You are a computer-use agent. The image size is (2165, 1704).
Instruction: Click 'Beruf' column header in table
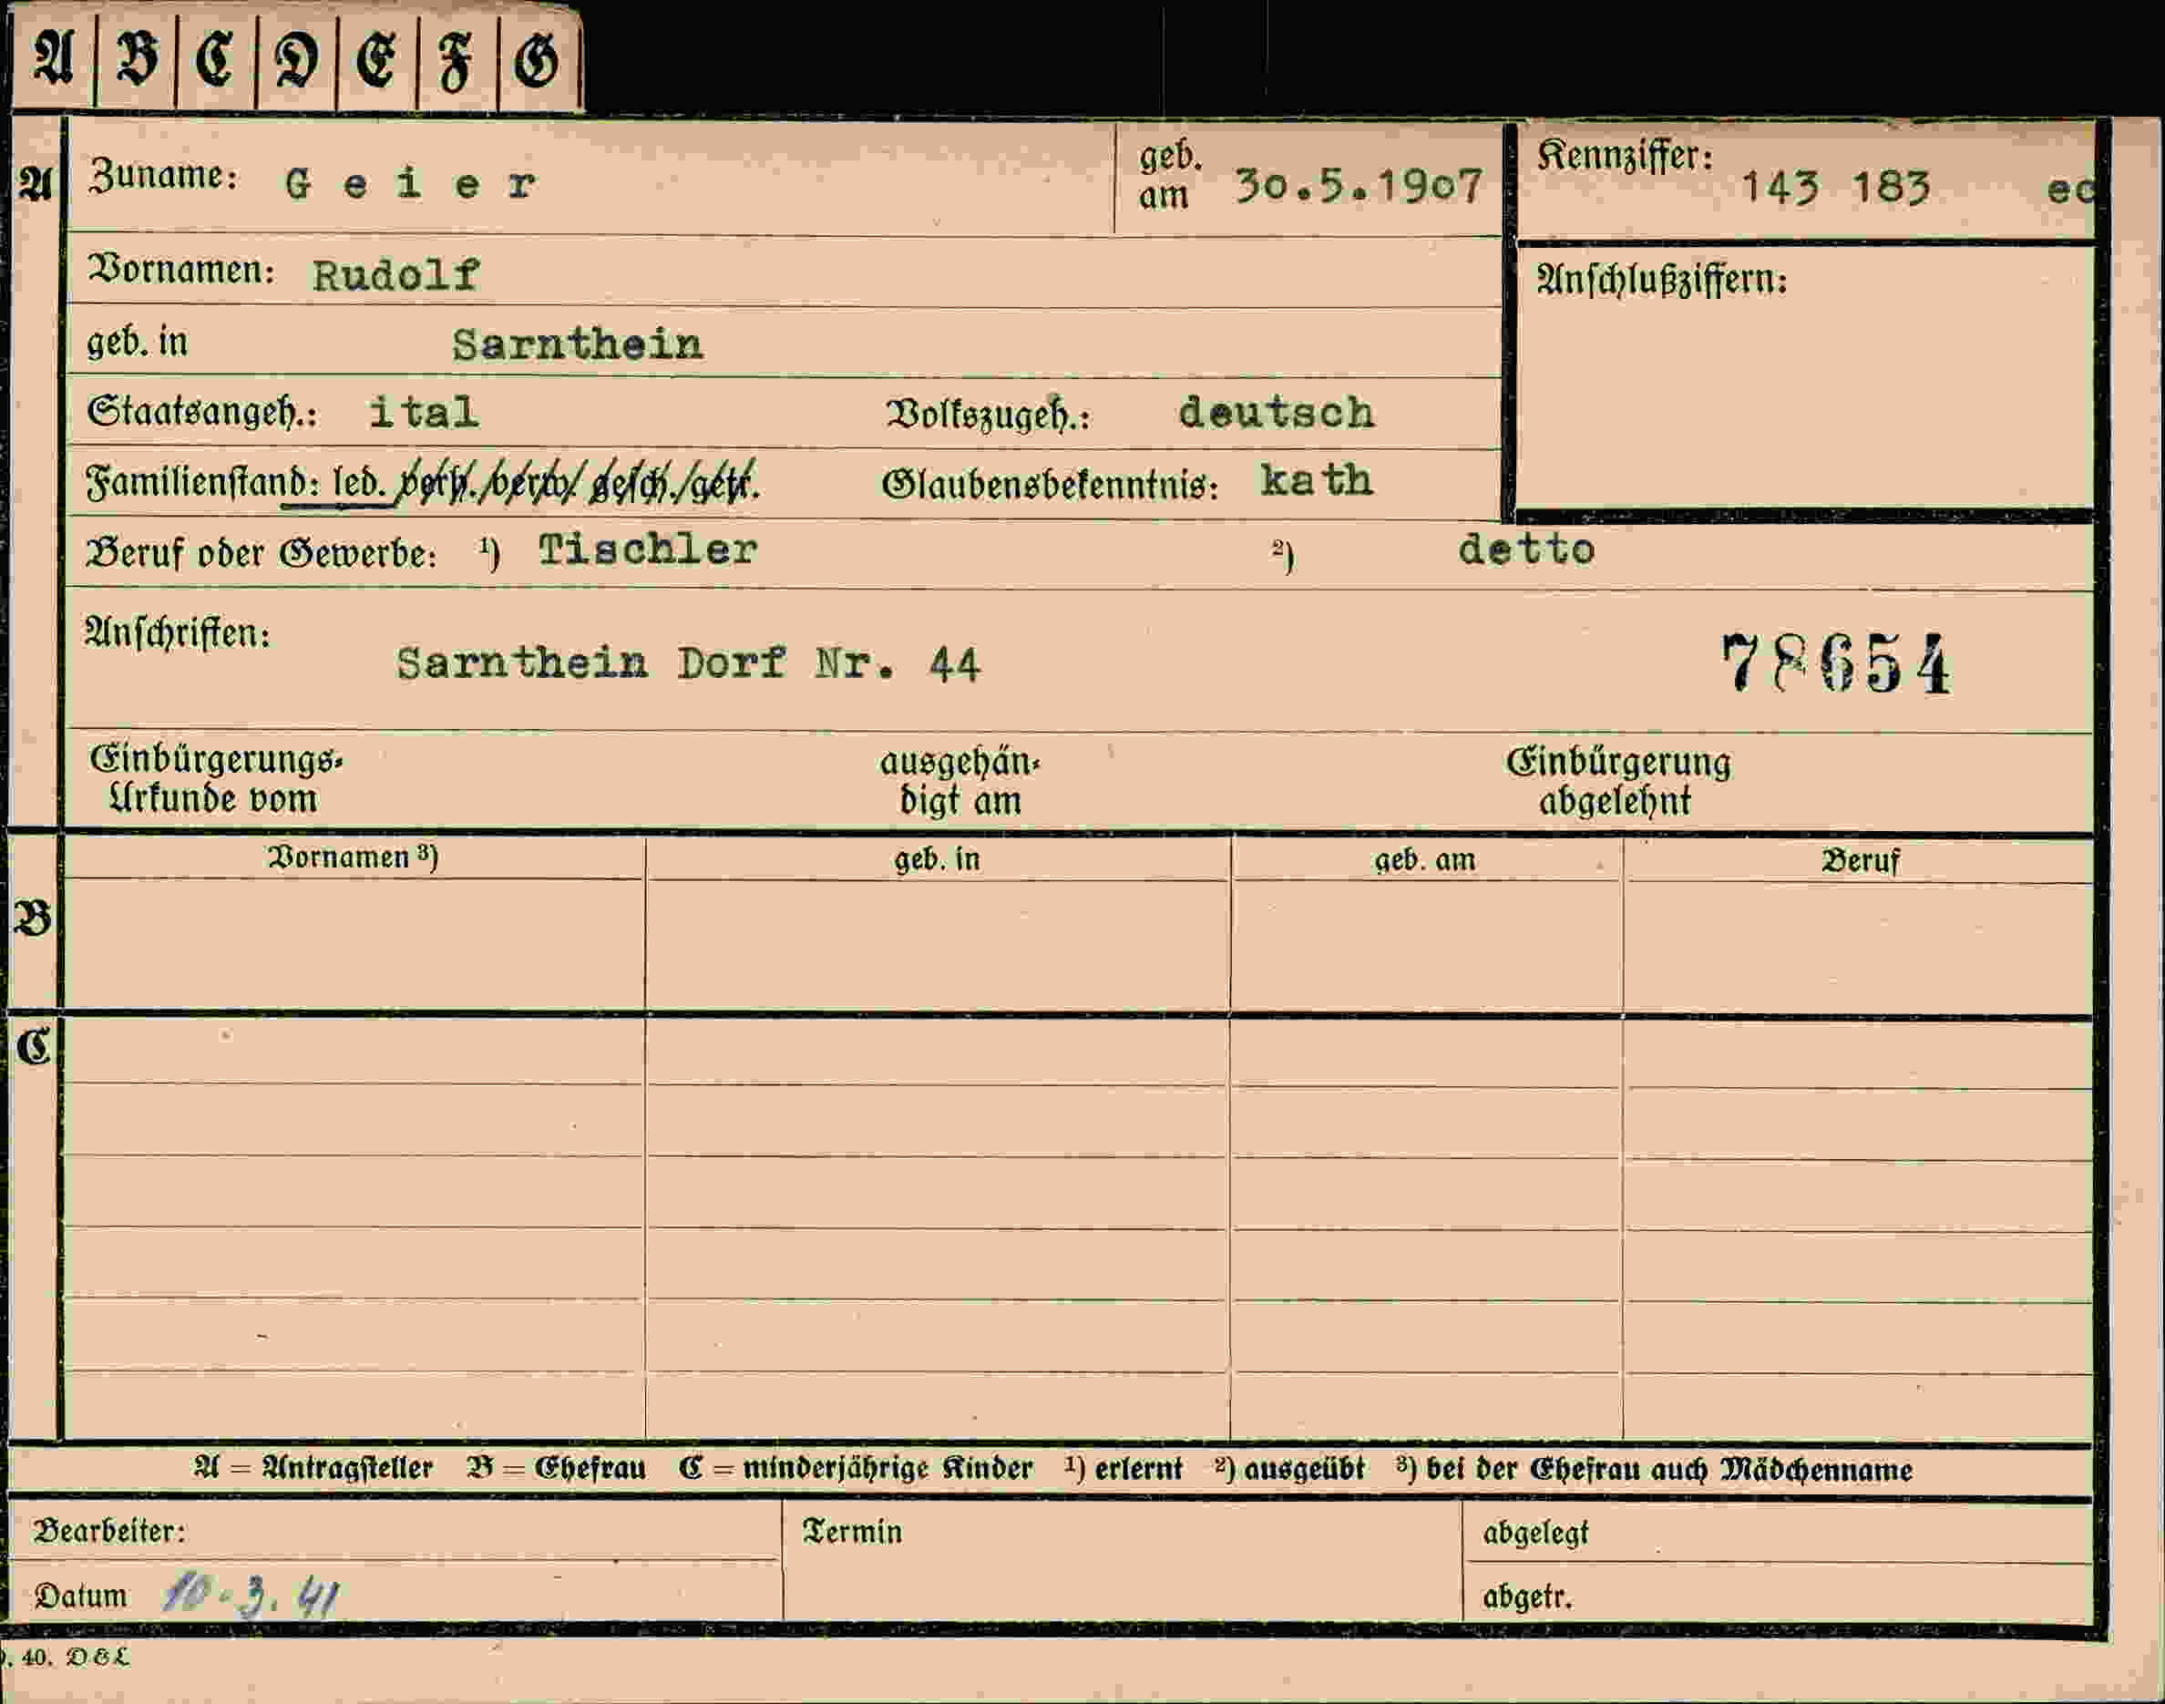[1860, 861]
